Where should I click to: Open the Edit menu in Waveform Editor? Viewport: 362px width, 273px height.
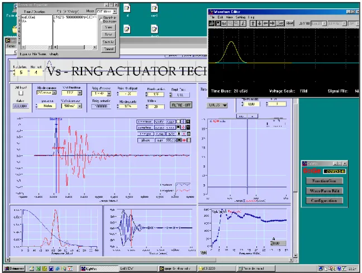coord(220,17)
